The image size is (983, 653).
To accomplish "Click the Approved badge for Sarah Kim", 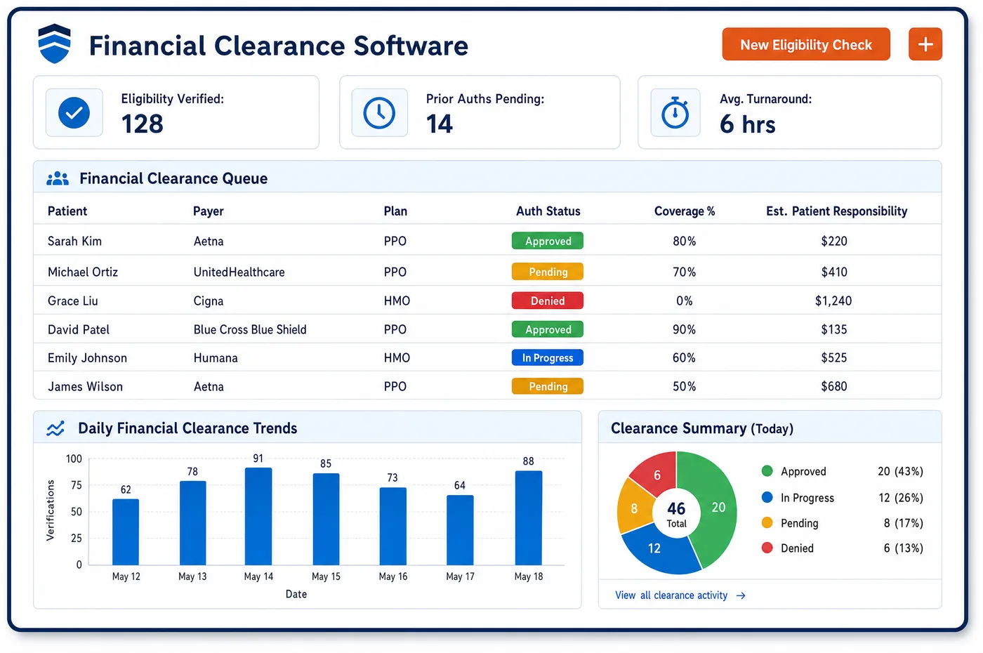I will point(548,241).
